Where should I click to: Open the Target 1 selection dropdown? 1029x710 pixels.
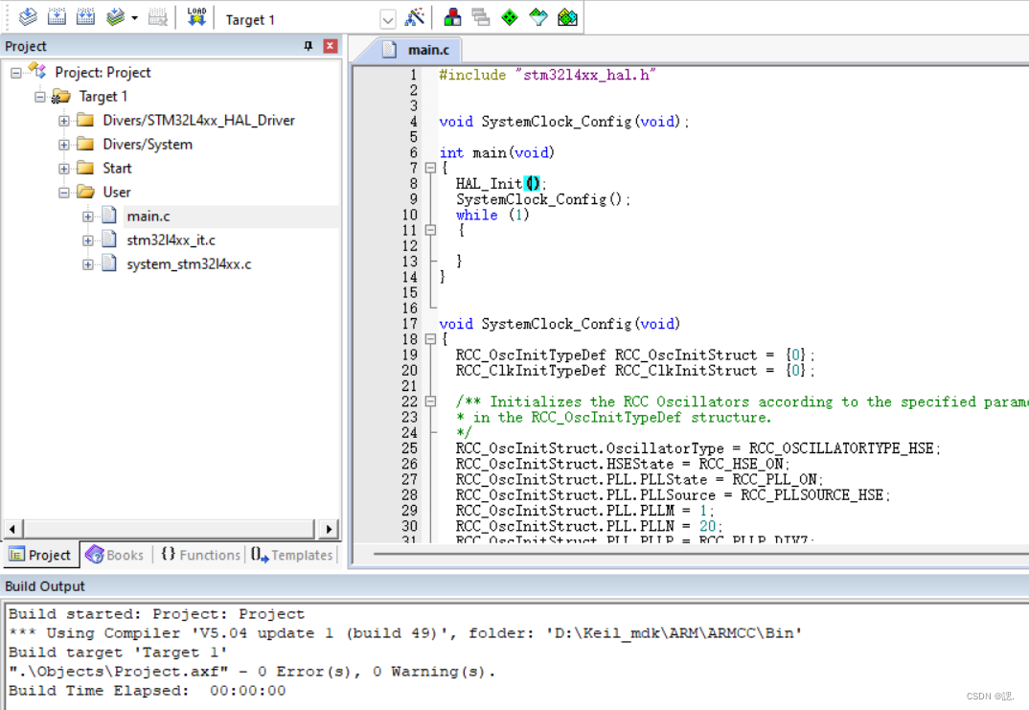tap(387, 17)
